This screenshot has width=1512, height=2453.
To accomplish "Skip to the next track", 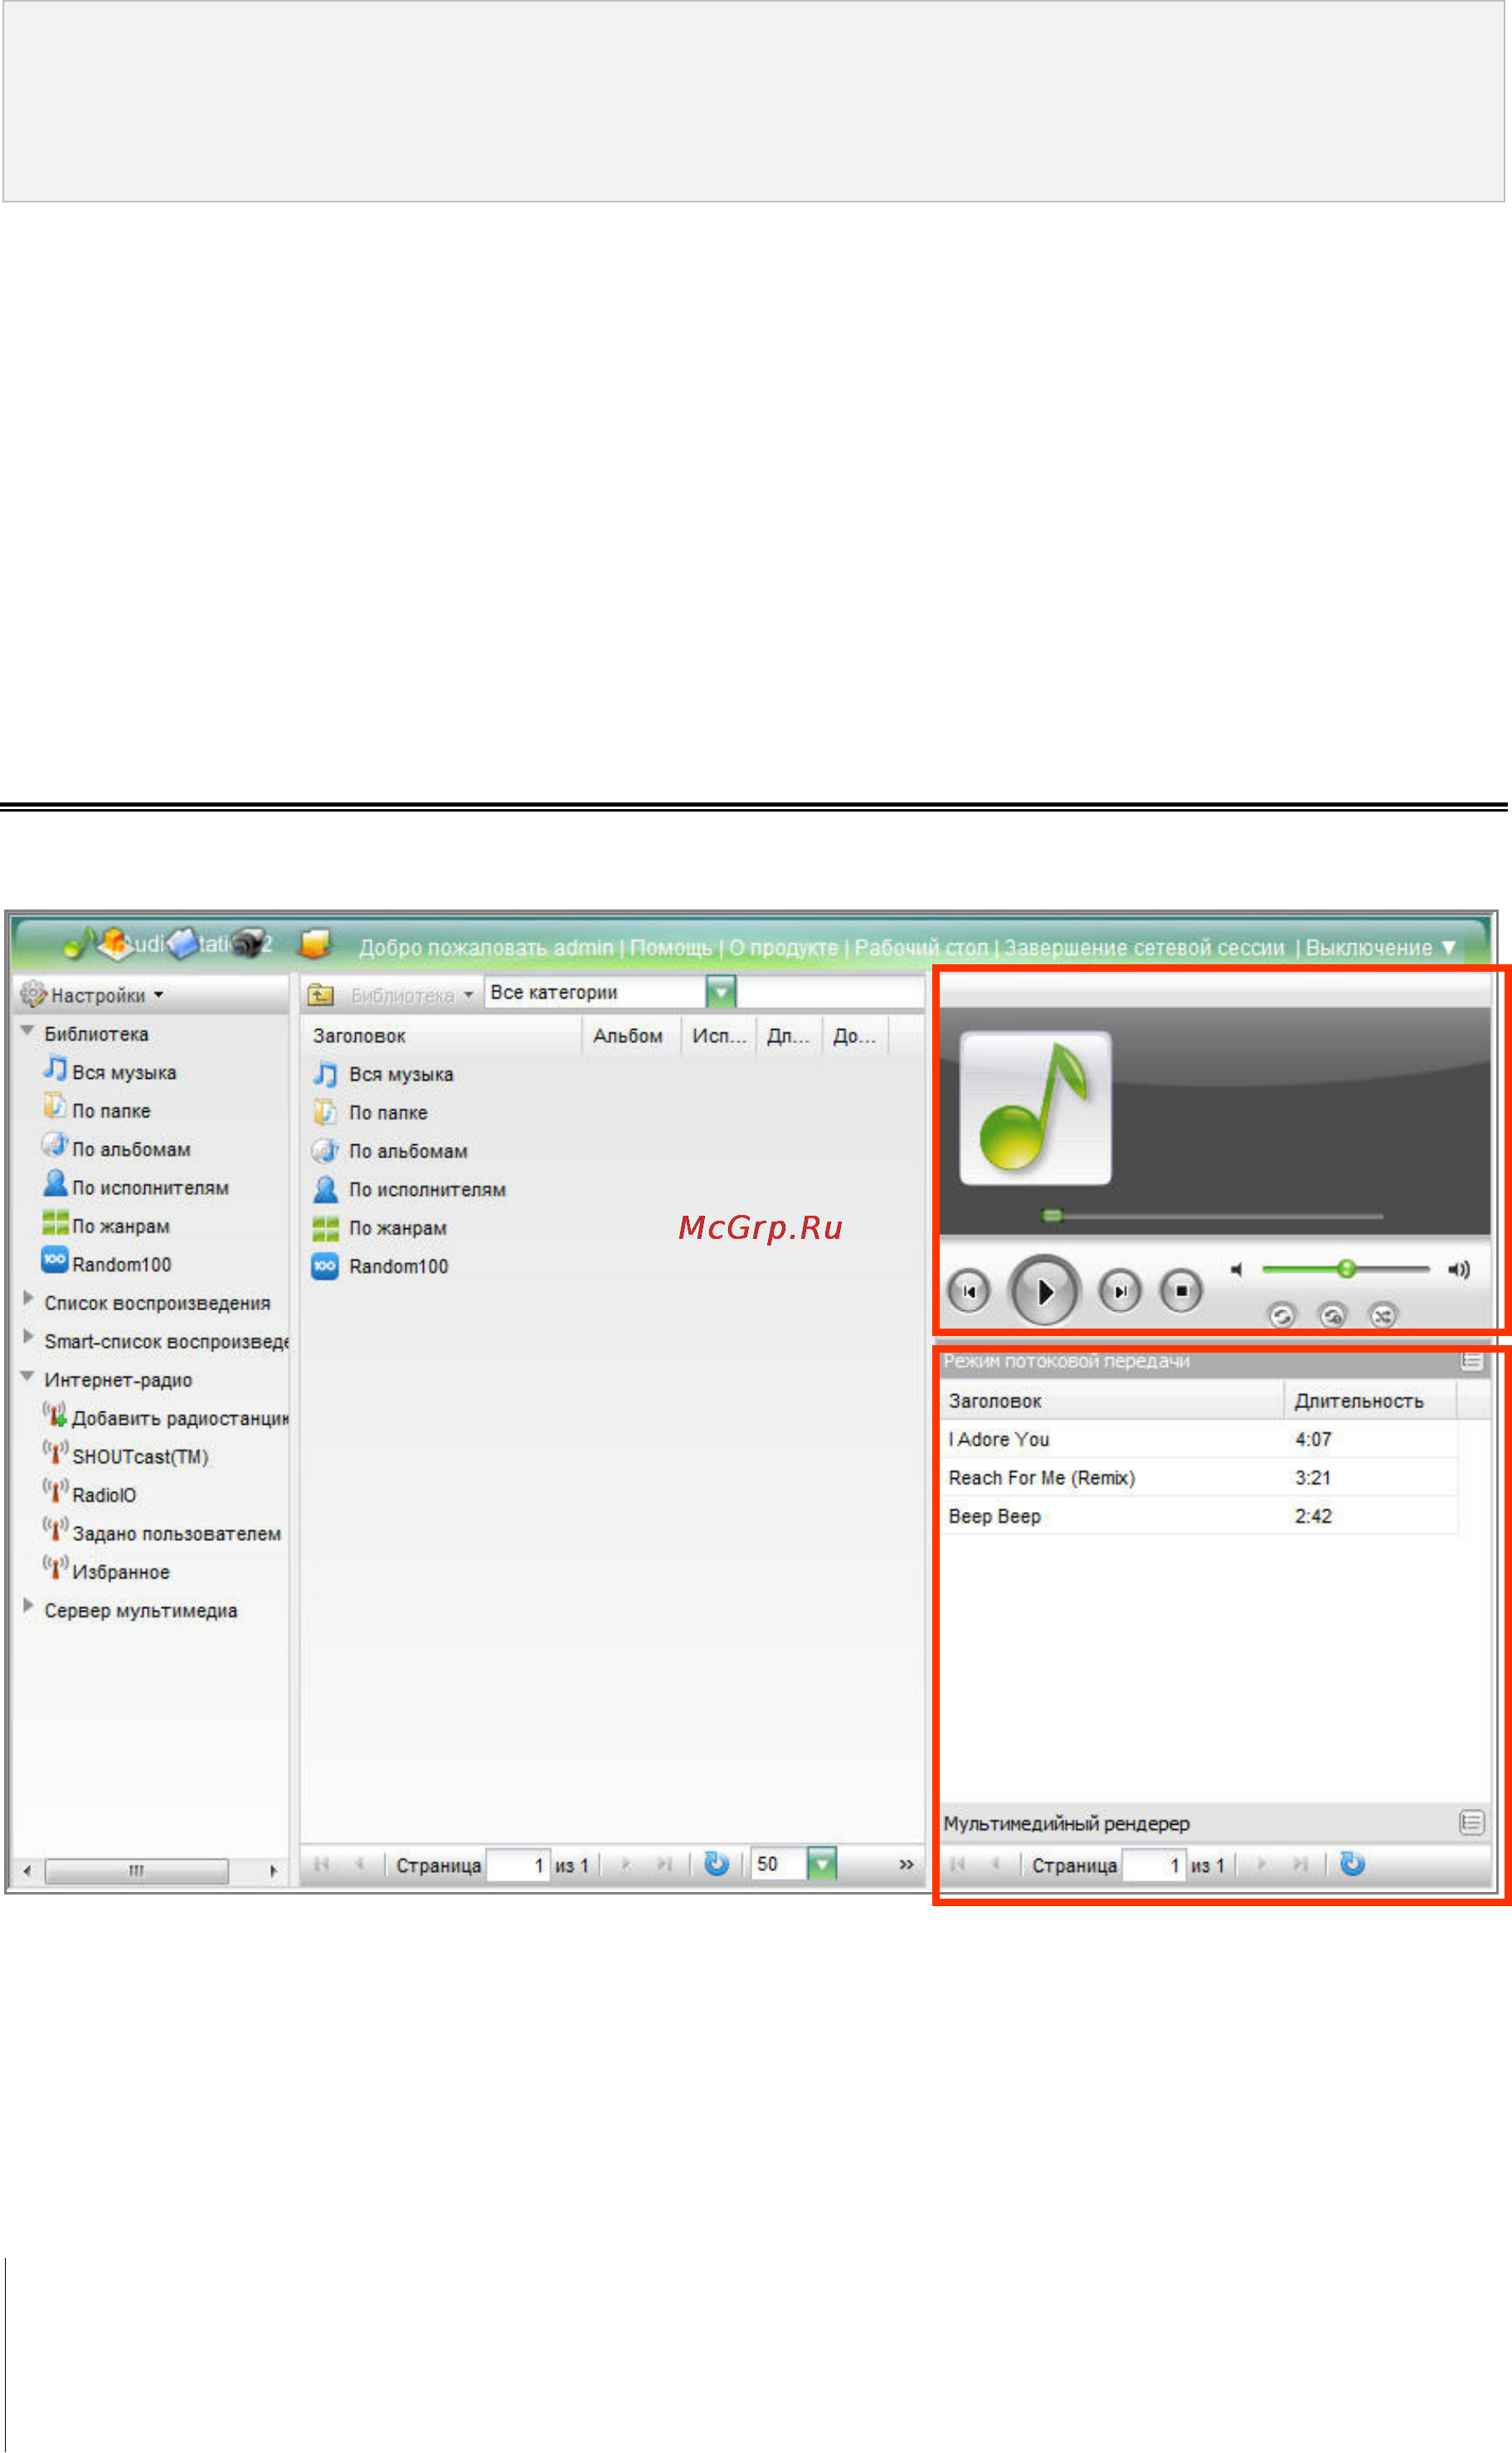I will (x=1120, y=1290).
